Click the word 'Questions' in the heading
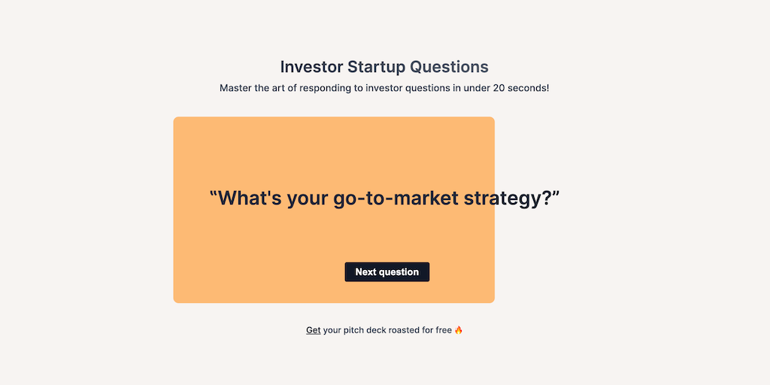The height and width of the screenshot is (385, 770). tap(449, 67)
